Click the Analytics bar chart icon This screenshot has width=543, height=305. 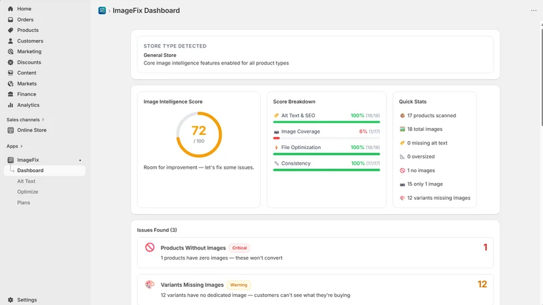10,105
